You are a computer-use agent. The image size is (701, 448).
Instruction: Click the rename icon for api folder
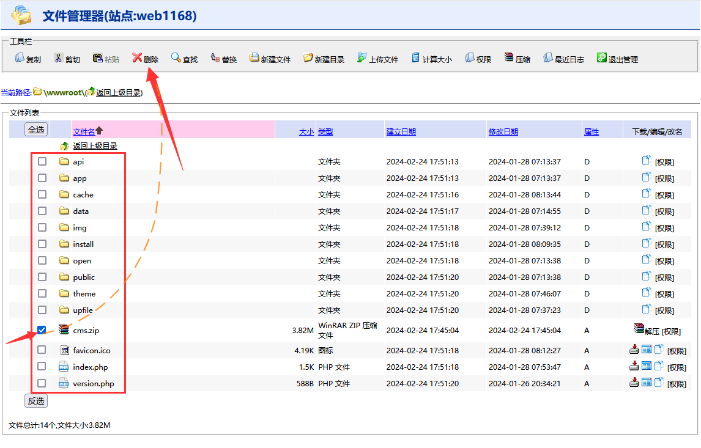pyautogui.click(x=647, y=161)
